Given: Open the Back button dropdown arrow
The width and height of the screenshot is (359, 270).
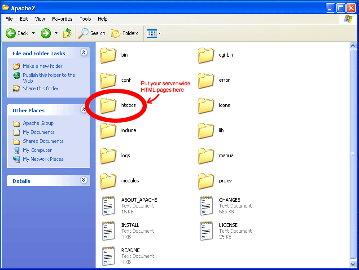Looking at the screenshot, I should 33,33.
